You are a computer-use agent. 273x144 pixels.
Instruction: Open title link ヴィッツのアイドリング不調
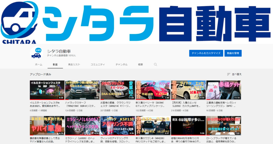pos(115,140)
